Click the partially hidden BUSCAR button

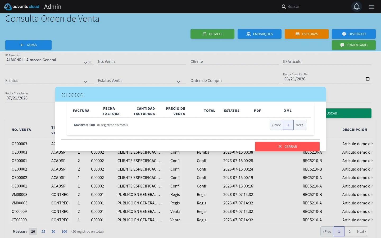point(349,113)
